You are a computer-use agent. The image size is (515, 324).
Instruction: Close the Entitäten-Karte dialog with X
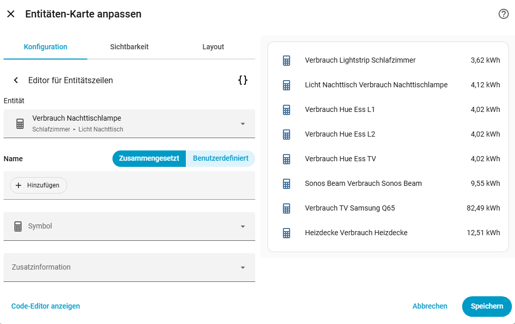tap(11, 14)
